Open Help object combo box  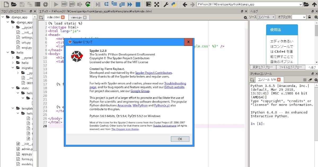(x=299, y=17)
